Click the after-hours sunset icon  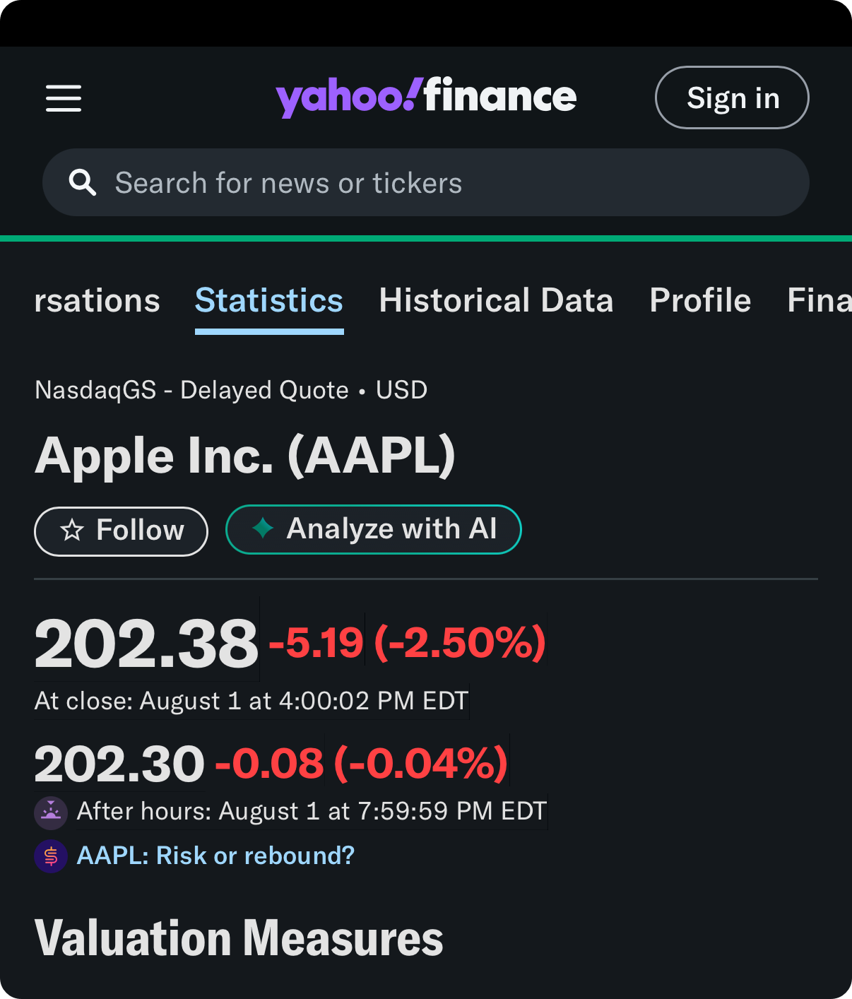click(x=51, y=812)
